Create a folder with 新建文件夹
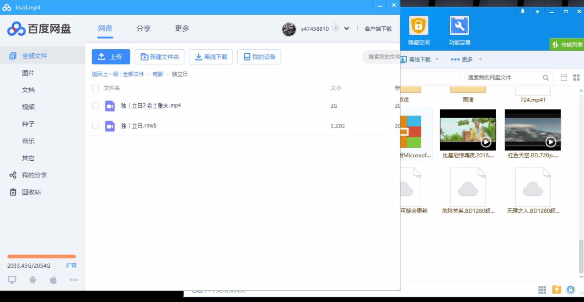584x302 pixels. [x=160, y=57]
